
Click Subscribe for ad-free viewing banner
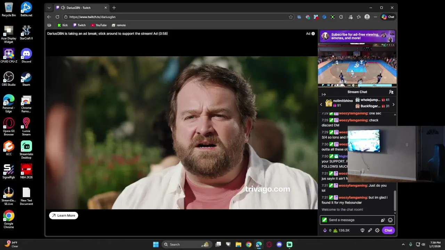[x=357, y=36]
